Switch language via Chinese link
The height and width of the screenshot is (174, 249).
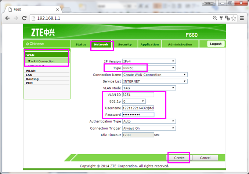[x=35, y=44]
